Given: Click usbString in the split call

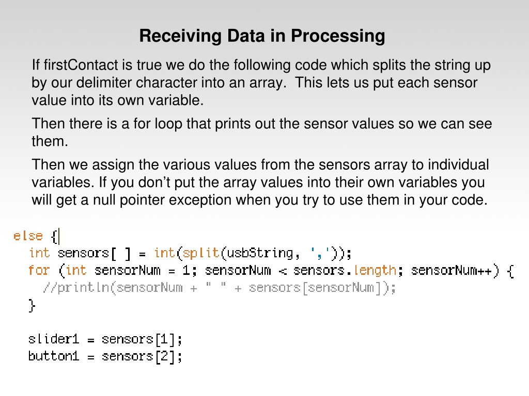Looking at the screenshot, I should point(260,253).
